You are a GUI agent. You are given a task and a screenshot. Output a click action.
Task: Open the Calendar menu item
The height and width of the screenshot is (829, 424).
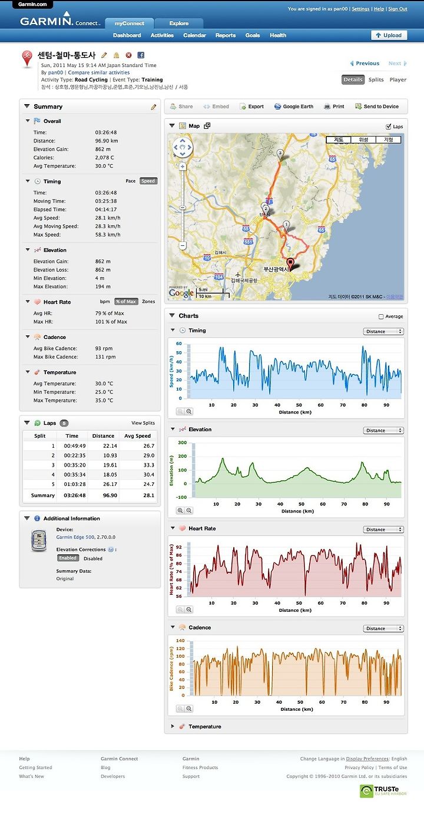coord(194,35)
